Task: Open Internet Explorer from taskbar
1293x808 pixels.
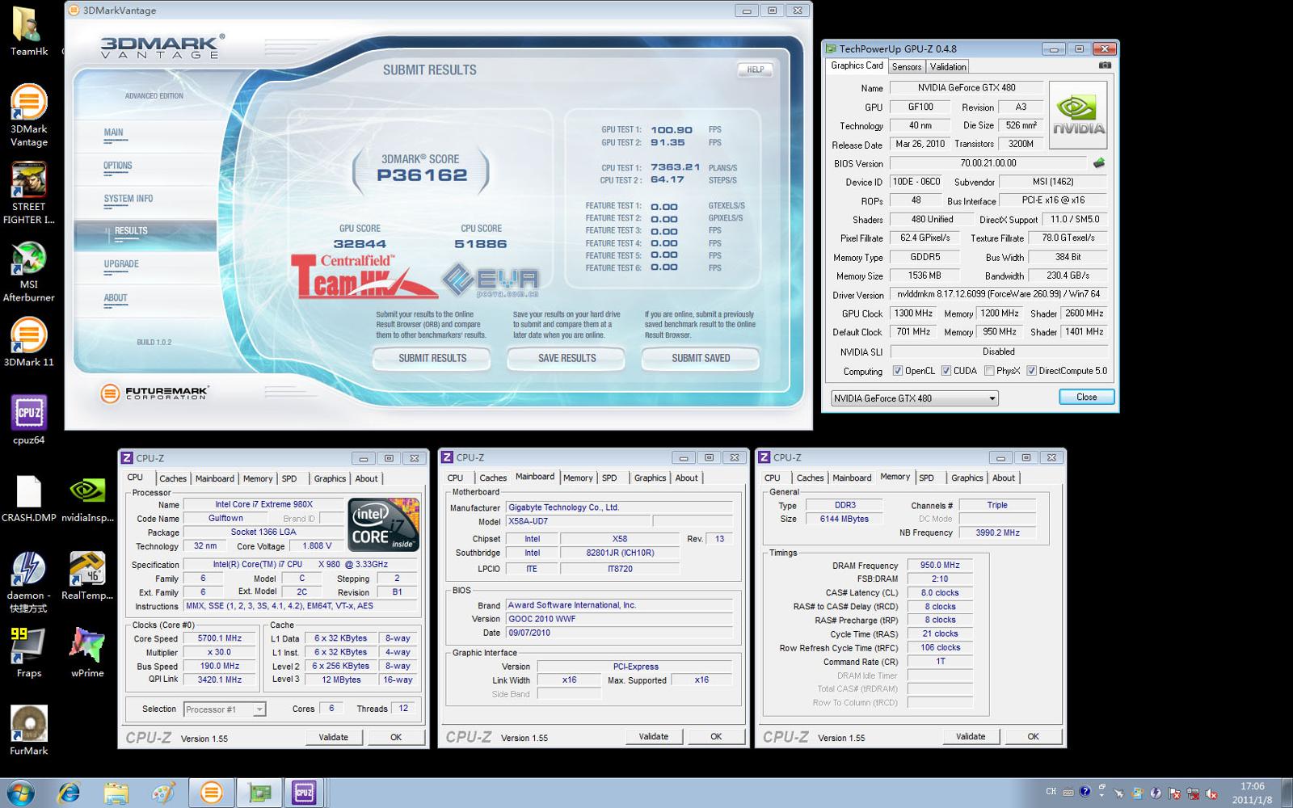Action: (69, 793)
